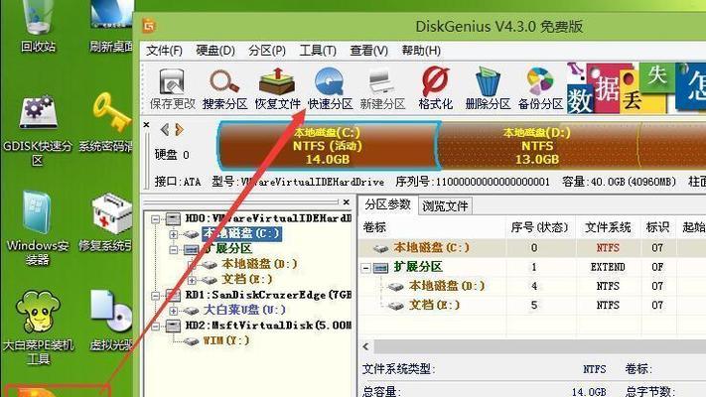Open the Help (帮助(H)) menu

(421, 51)
